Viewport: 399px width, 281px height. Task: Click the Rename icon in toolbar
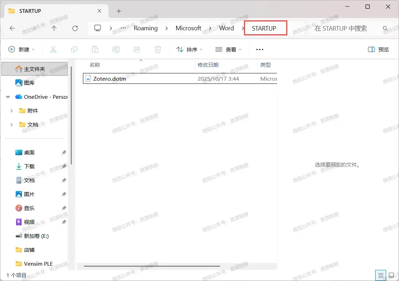[x=116, y=49]
